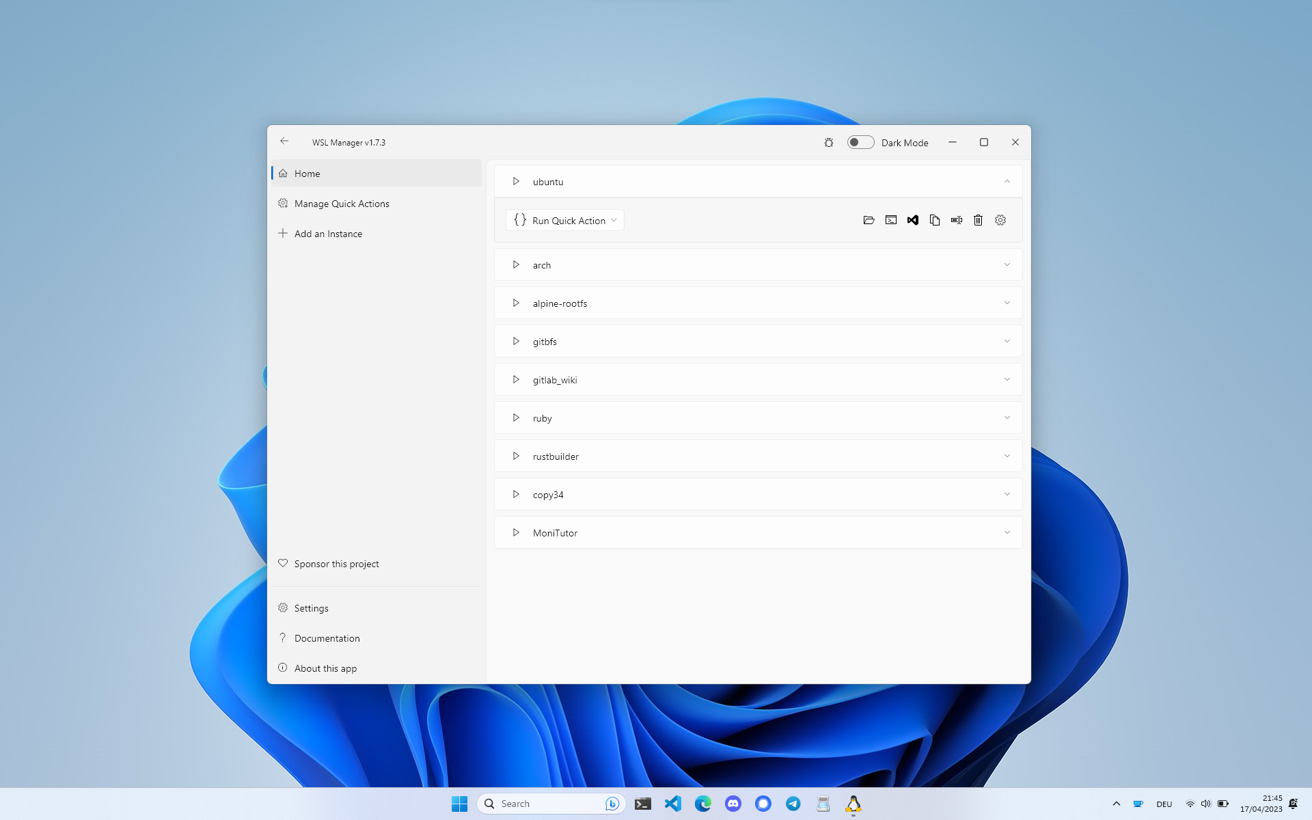
Task: Click the Linux penguin icon in taskbar
Action: pos(852,803)
